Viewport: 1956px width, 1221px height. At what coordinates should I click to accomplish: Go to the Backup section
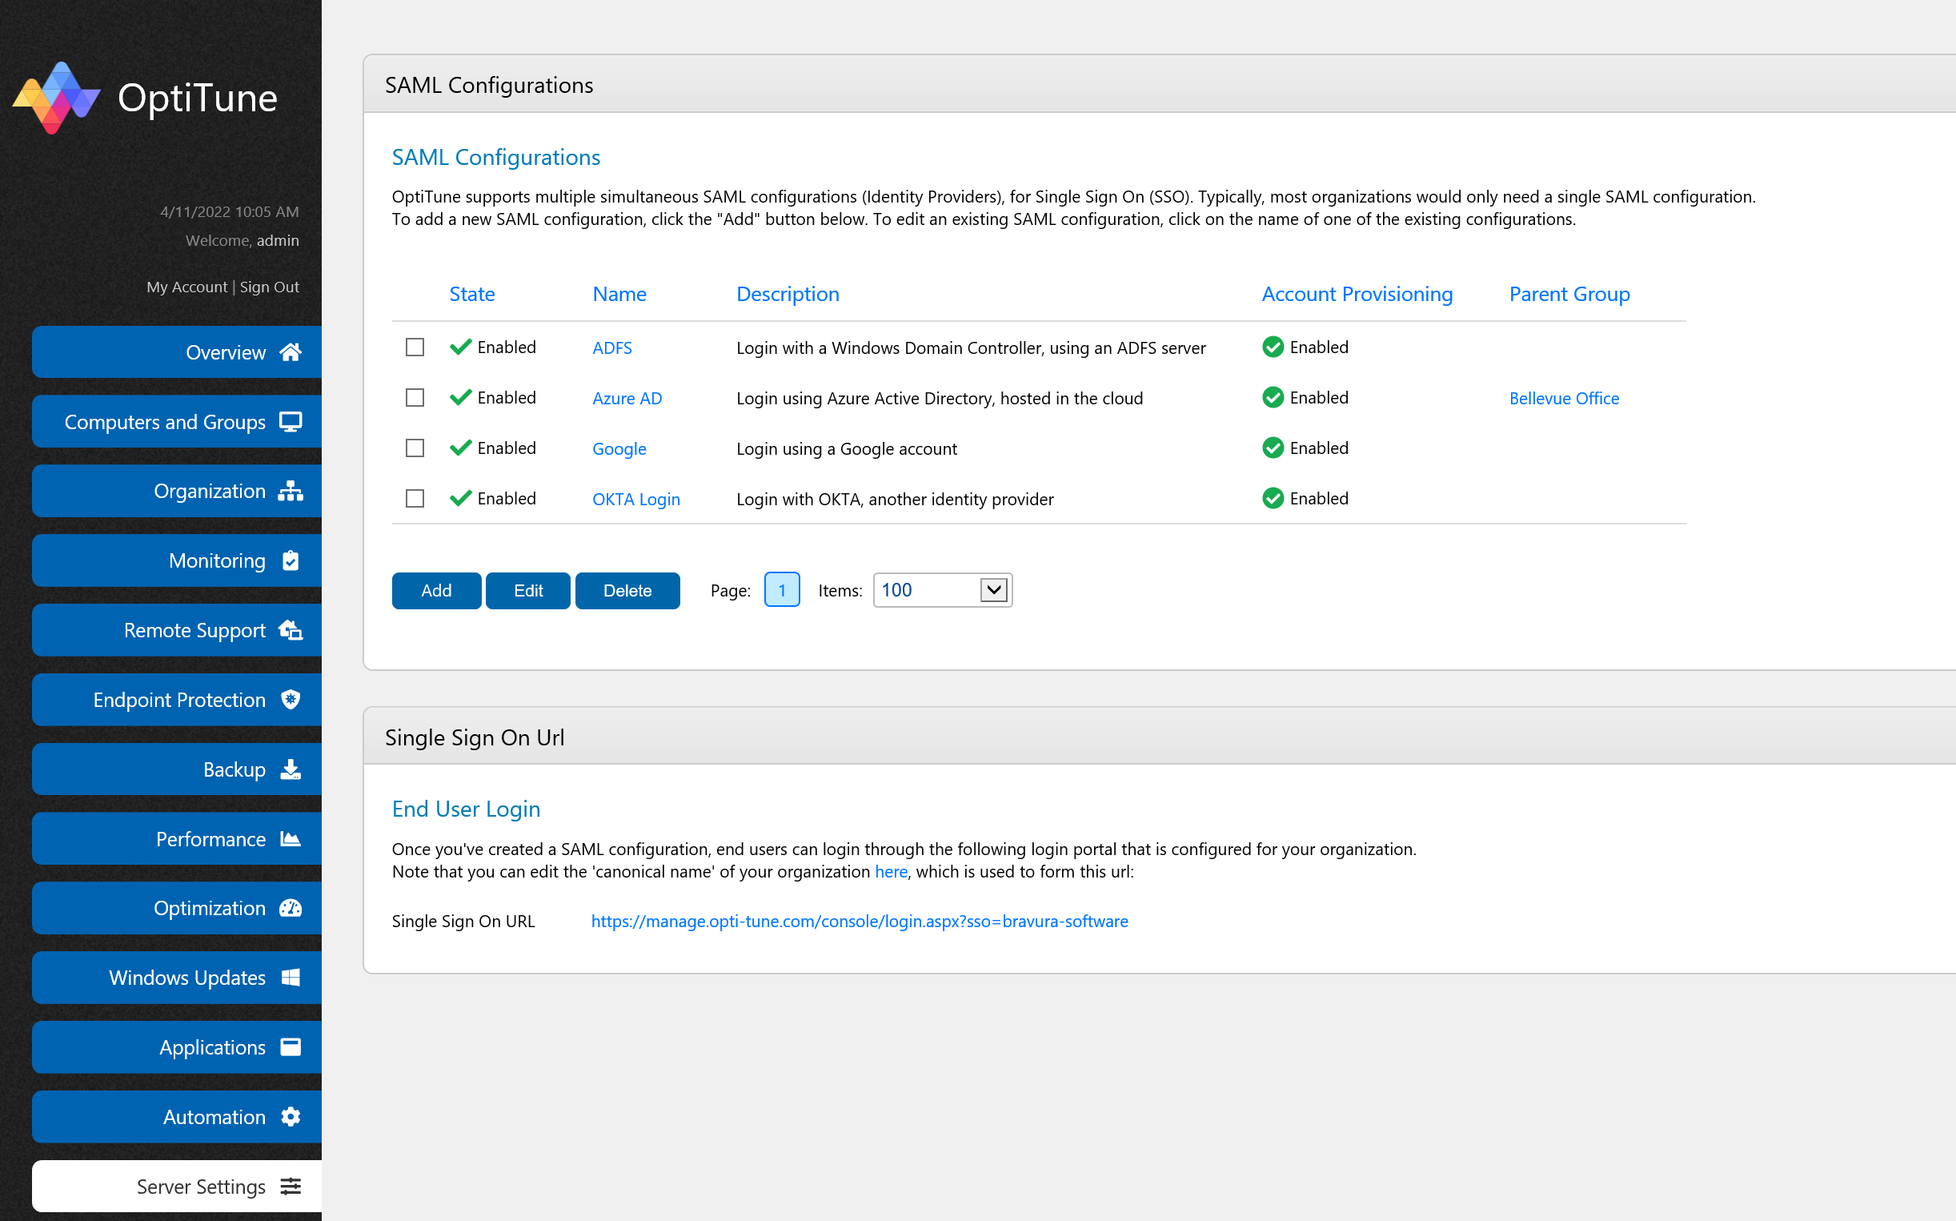click(x=177, y=769)
